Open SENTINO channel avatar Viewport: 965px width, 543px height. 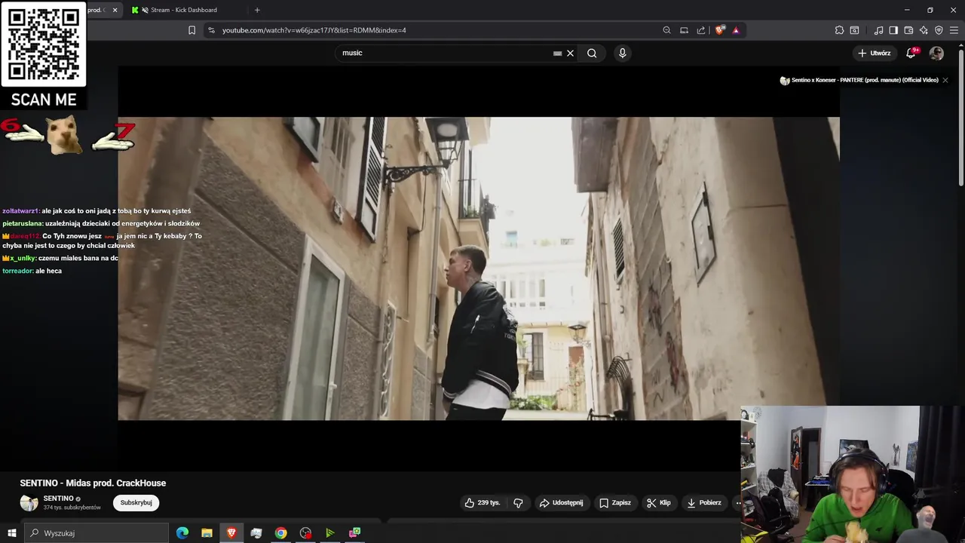point(29,503)
